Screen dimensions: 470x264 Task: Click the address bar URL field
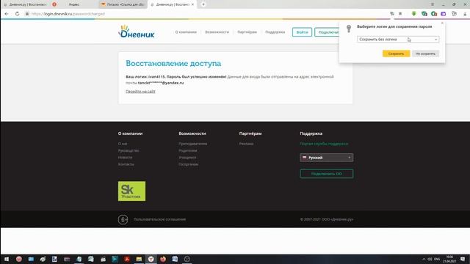click(207, 14)
